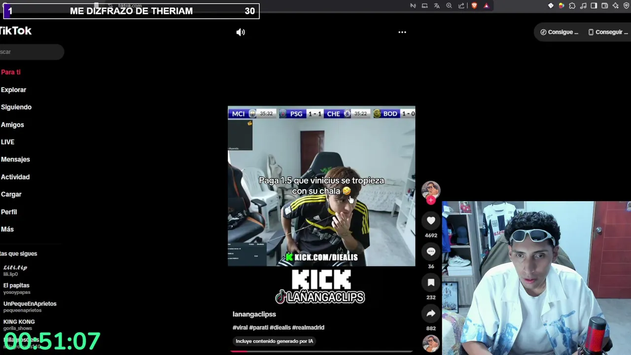Screen dimensions: 631x355
Task: Like the video with the heart icon
Action: [431, 220]
